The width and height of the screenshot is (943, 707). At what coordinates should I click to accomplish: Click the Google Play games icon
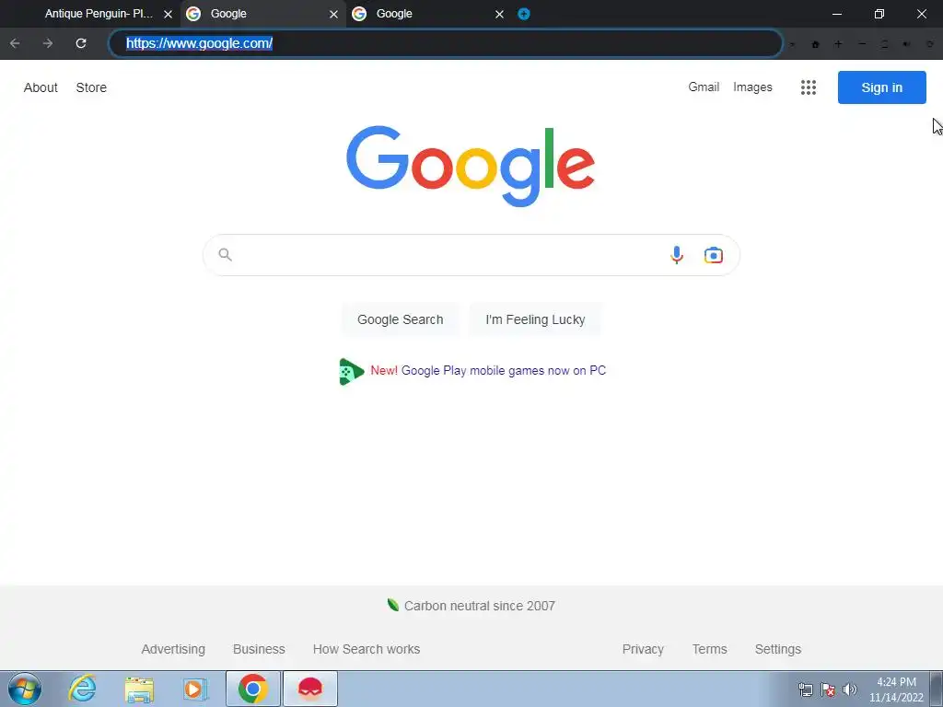[351, 371]
